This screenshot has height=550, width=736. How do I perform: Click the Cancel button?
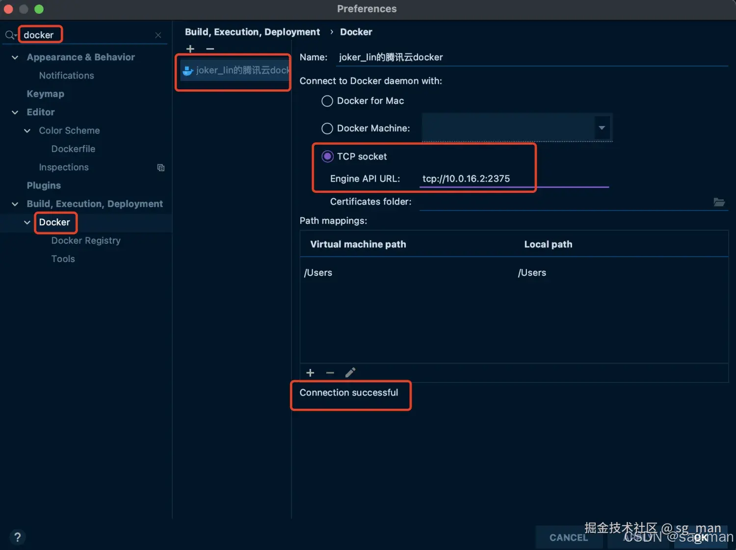click(x=569, y=537)
